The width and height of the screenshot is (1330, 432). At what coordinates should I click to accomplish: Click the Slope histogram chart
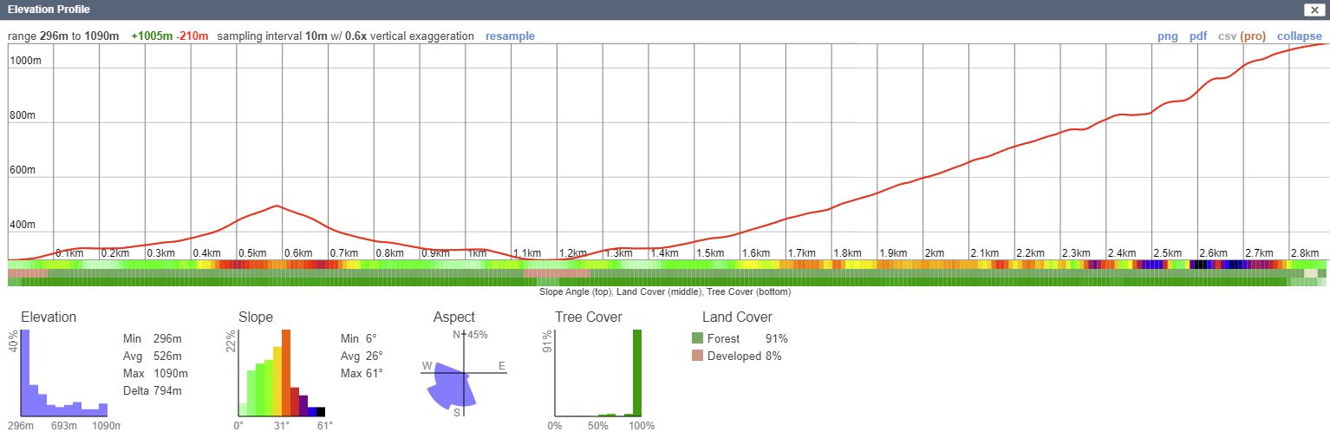tap(282, 373)
